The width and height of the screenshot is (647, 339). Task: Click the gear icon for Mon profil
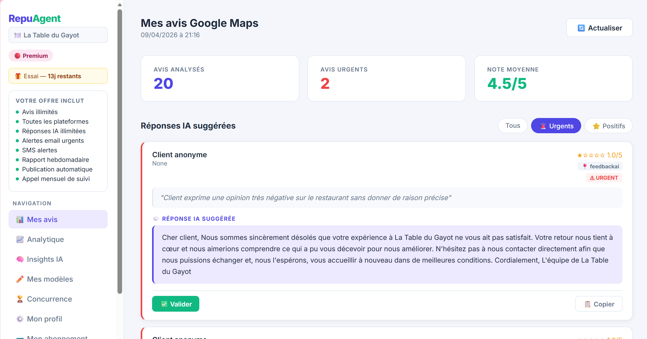[x=20, y=319]
